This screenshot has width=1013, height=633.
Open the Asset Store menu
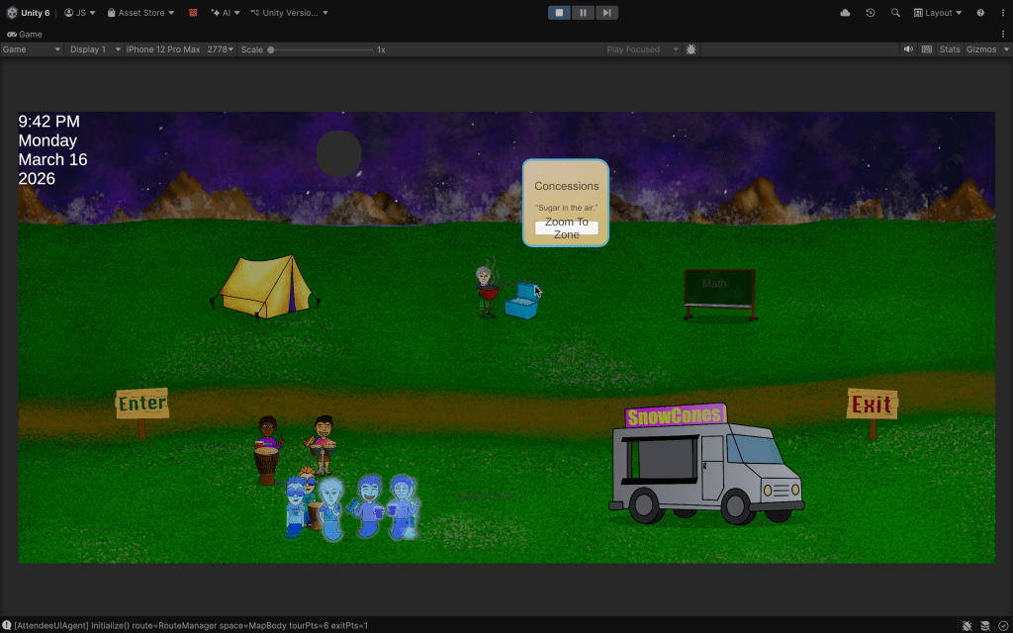[140, 13]
